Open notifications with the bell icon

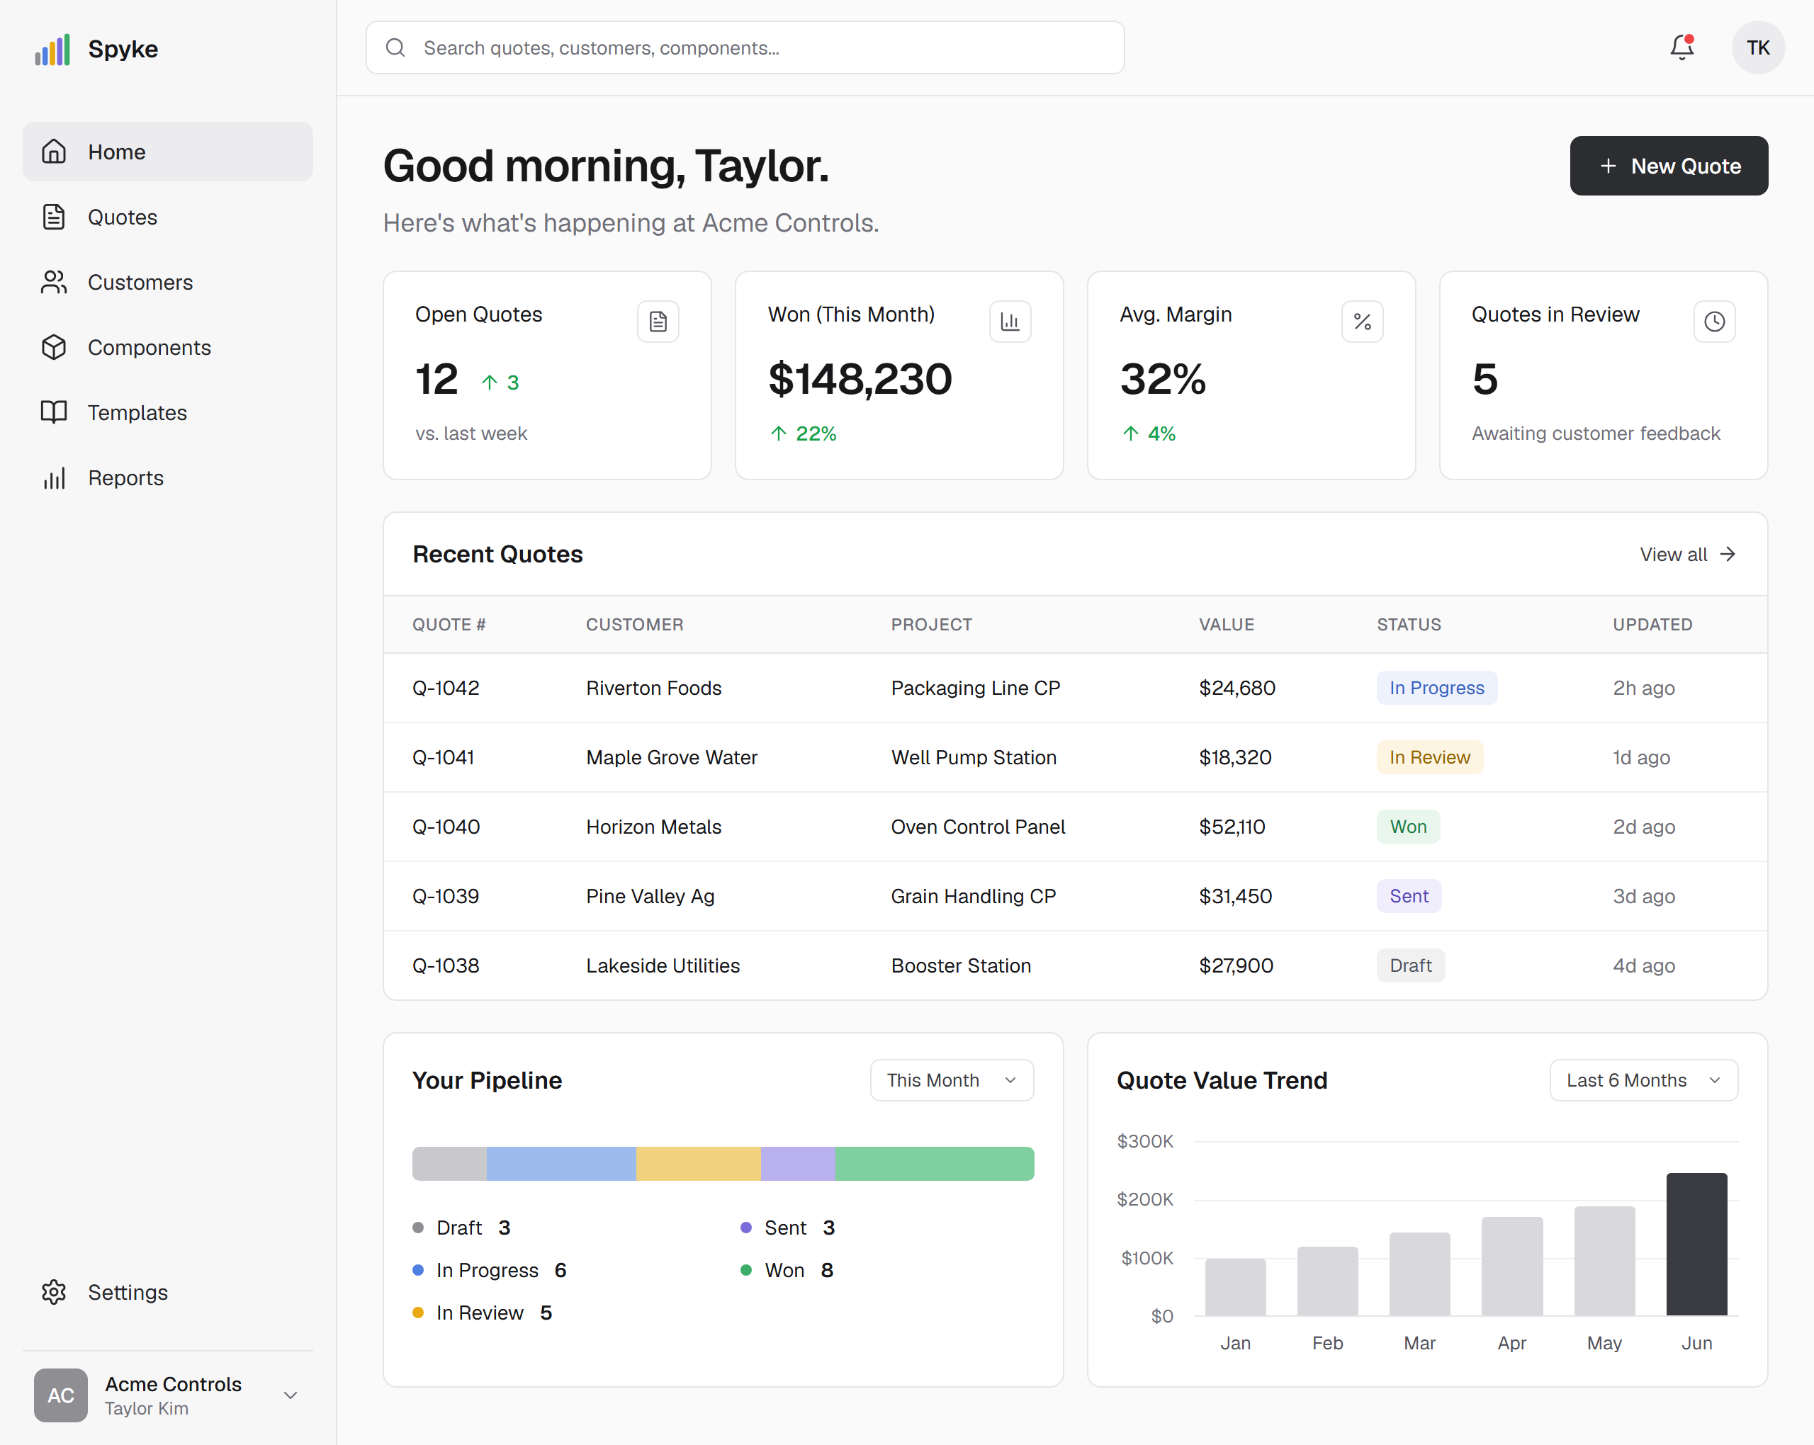(x=1682, y=48)
